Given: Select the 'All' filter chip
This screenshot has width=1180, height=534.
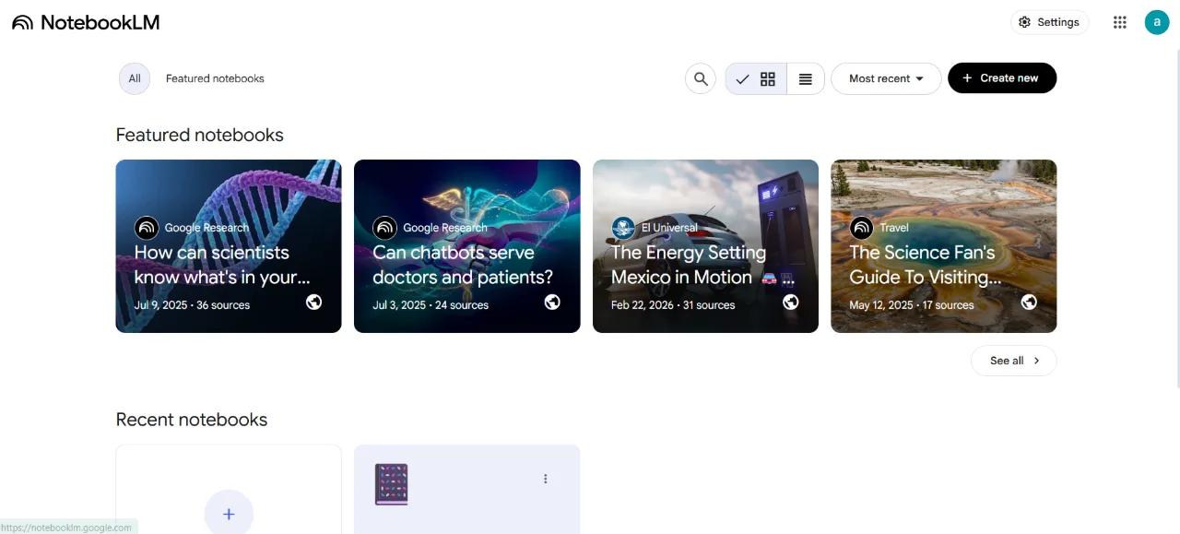Looking at the screenshot, I should click(x=135, y=78).
